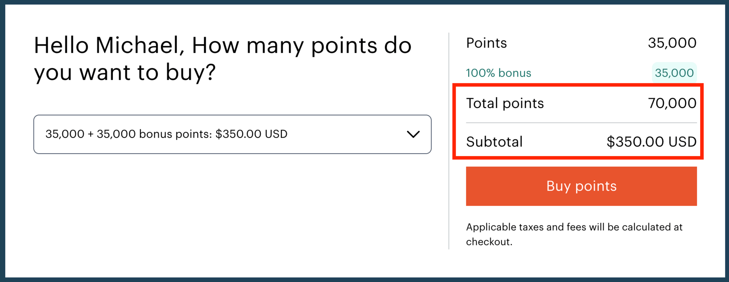Click the Subtotal label
The width and height of the screenshot is (729, 282).
[x=494, y=142]
